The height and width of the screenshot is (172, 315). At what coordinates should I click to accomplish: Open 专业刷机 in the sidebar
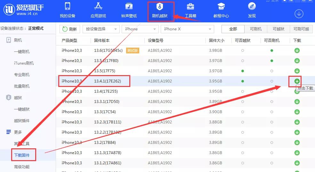click(22, 75)
